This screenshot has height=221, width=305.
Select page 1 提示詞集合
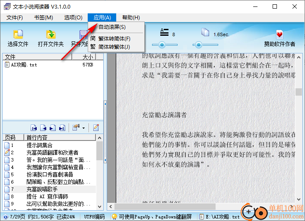[50, 145]
